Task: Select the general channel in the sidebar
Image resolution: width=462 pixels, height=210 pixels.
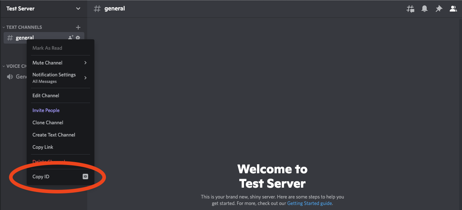Action: 25,37
